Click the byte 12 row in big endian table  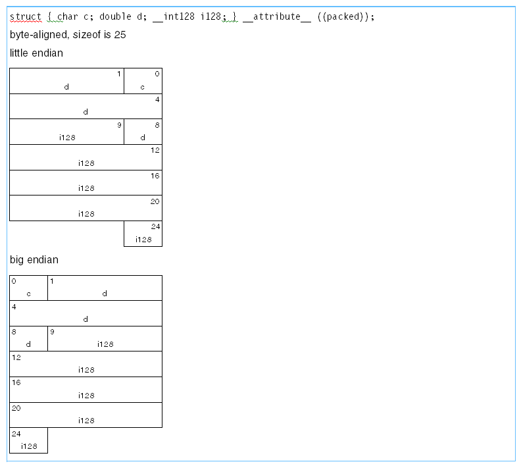tap(86, 364)
